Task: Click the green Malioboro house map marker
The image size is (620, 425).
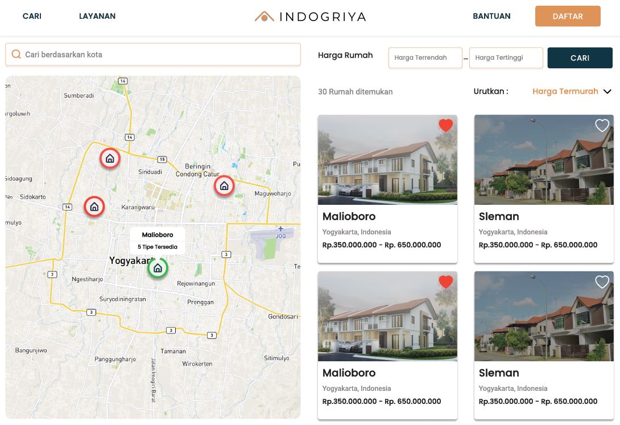Action: (x=158, y=268)
